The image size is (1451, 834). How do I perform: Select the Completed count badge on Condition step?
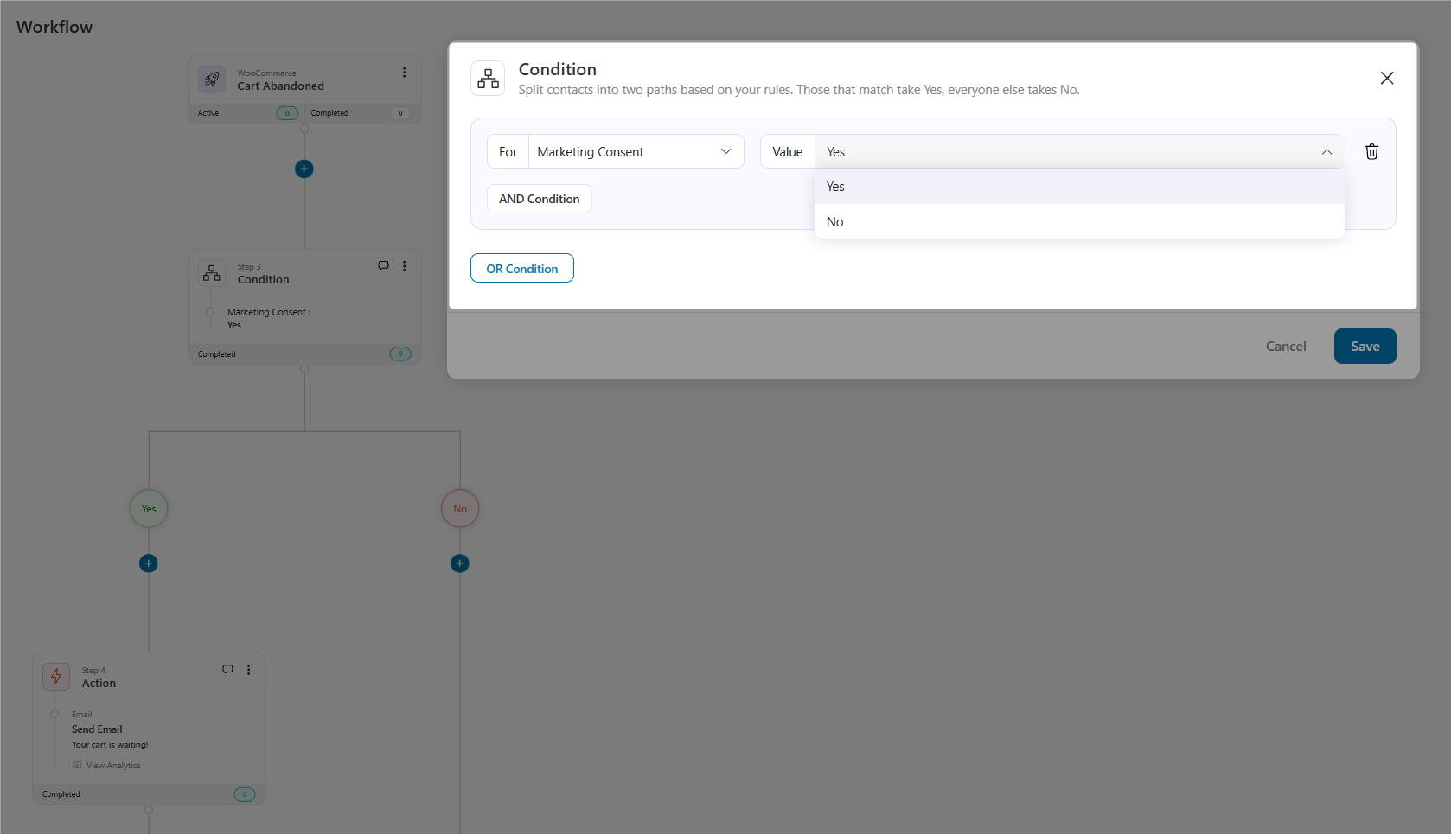pyautogui.click(x=400, y=353)
